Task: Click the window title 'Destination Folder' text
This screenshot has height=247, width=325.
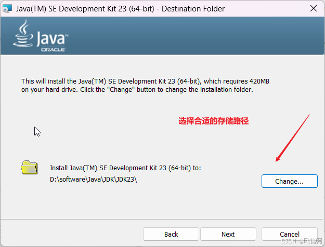Action: [x=193, y=9]
